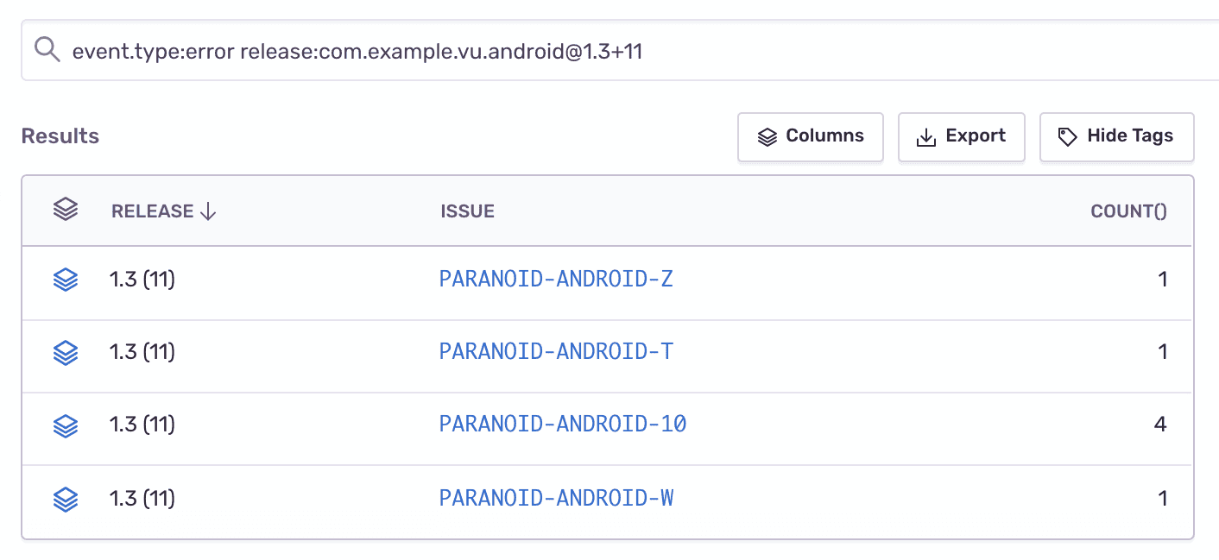Click the COUNT() column header
Viewport: 1219px width, 560px height.
pyautogui.click(x=1128, y=211)
